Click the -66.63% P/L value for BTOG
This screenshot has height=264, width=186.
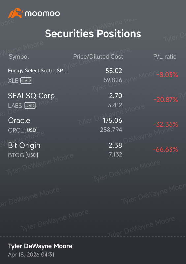coord(165,149)
